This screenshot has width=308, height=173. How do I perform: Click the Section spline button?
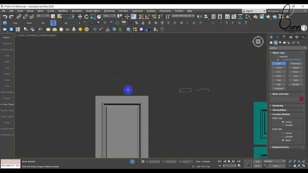(x=295, y=85)
